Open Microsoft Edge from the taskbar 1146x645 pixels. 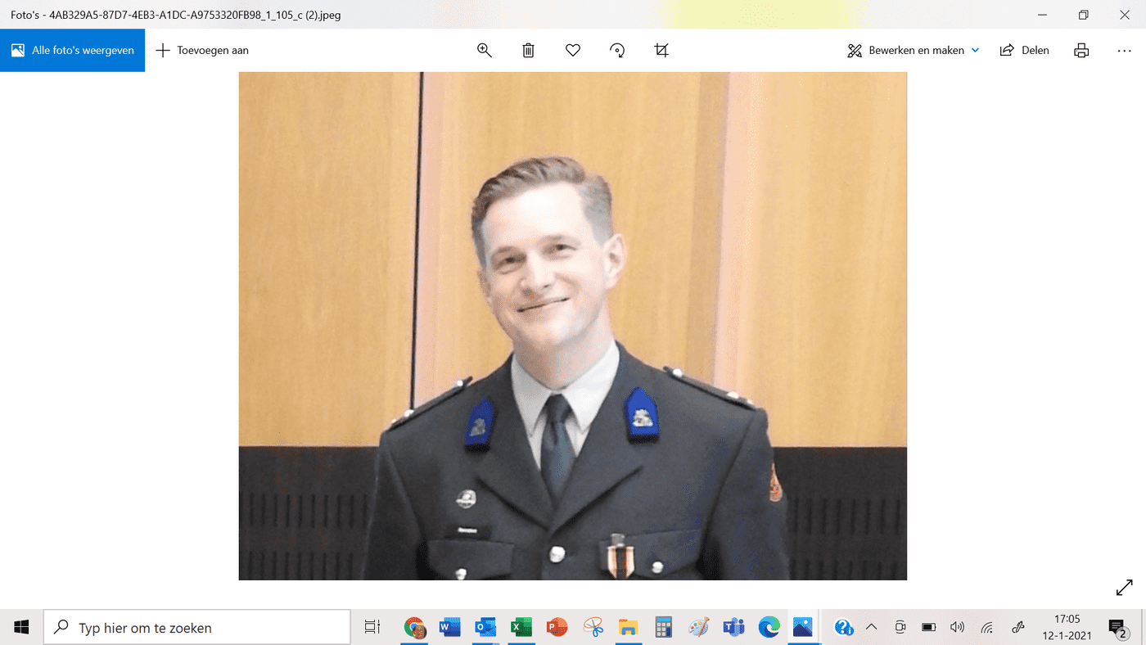(769, 628)
